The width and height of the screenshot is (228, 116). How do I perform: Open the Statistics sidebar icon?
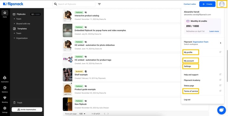click(x=5, y=88)
